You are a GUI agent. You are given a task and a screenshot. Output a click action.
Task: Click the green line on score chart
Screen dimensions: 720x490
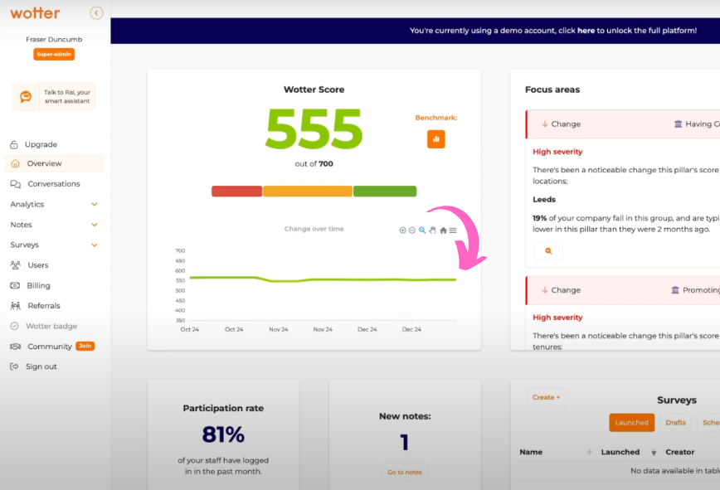(323, 279)
